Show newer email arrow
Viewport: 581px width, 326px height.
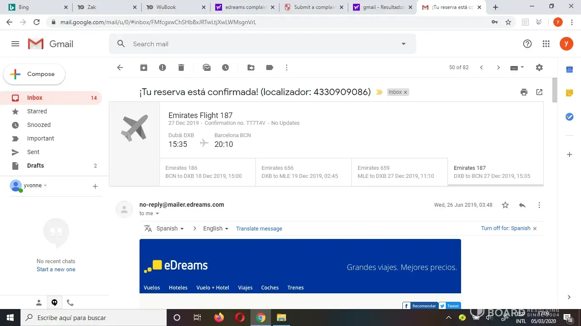point(481,67)
